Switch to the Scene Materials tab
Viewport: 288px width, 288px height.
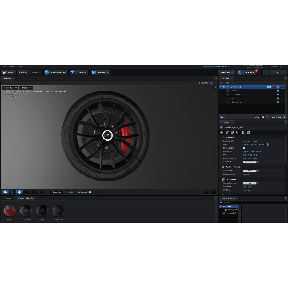pos(26,198)
